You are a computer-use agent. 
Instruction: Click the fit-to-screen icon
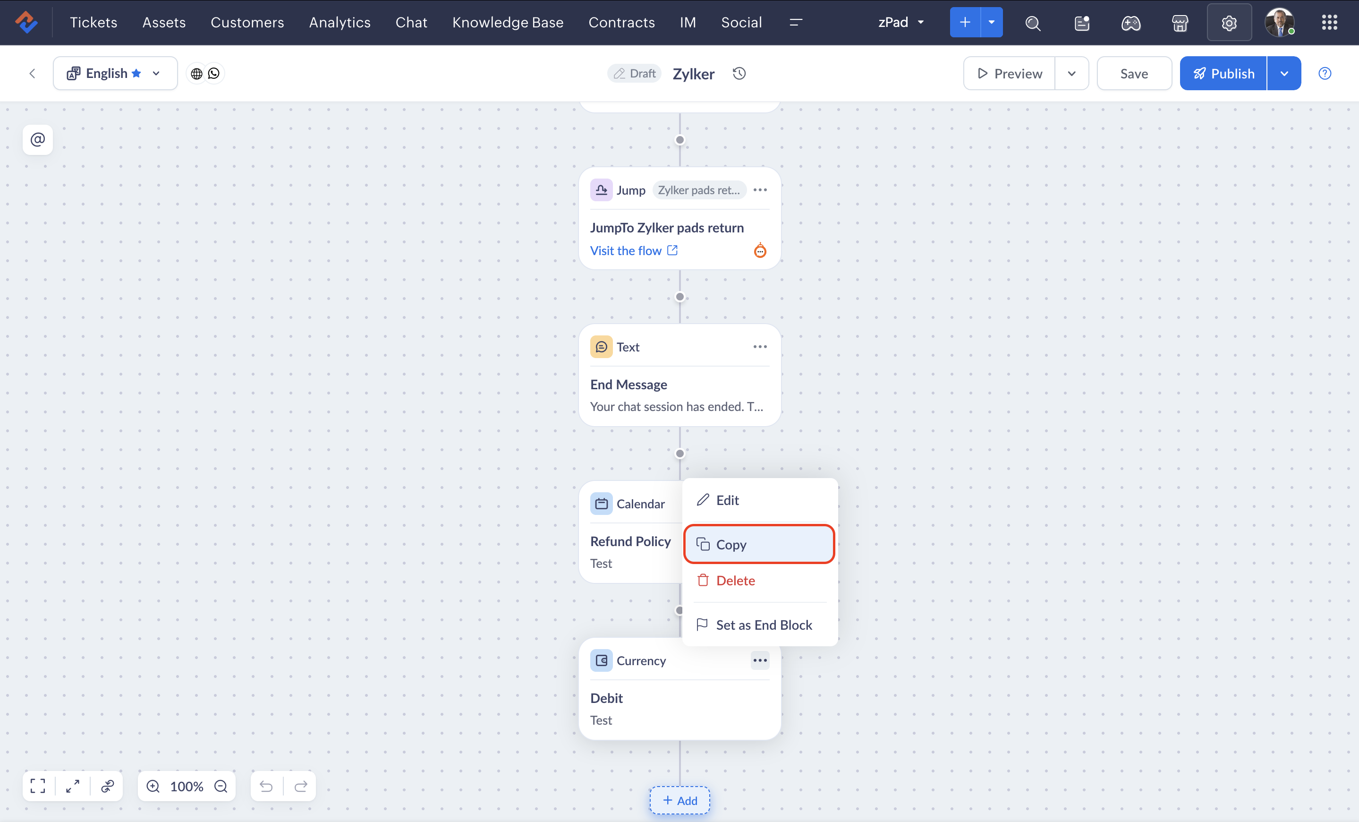pos(38,786)
